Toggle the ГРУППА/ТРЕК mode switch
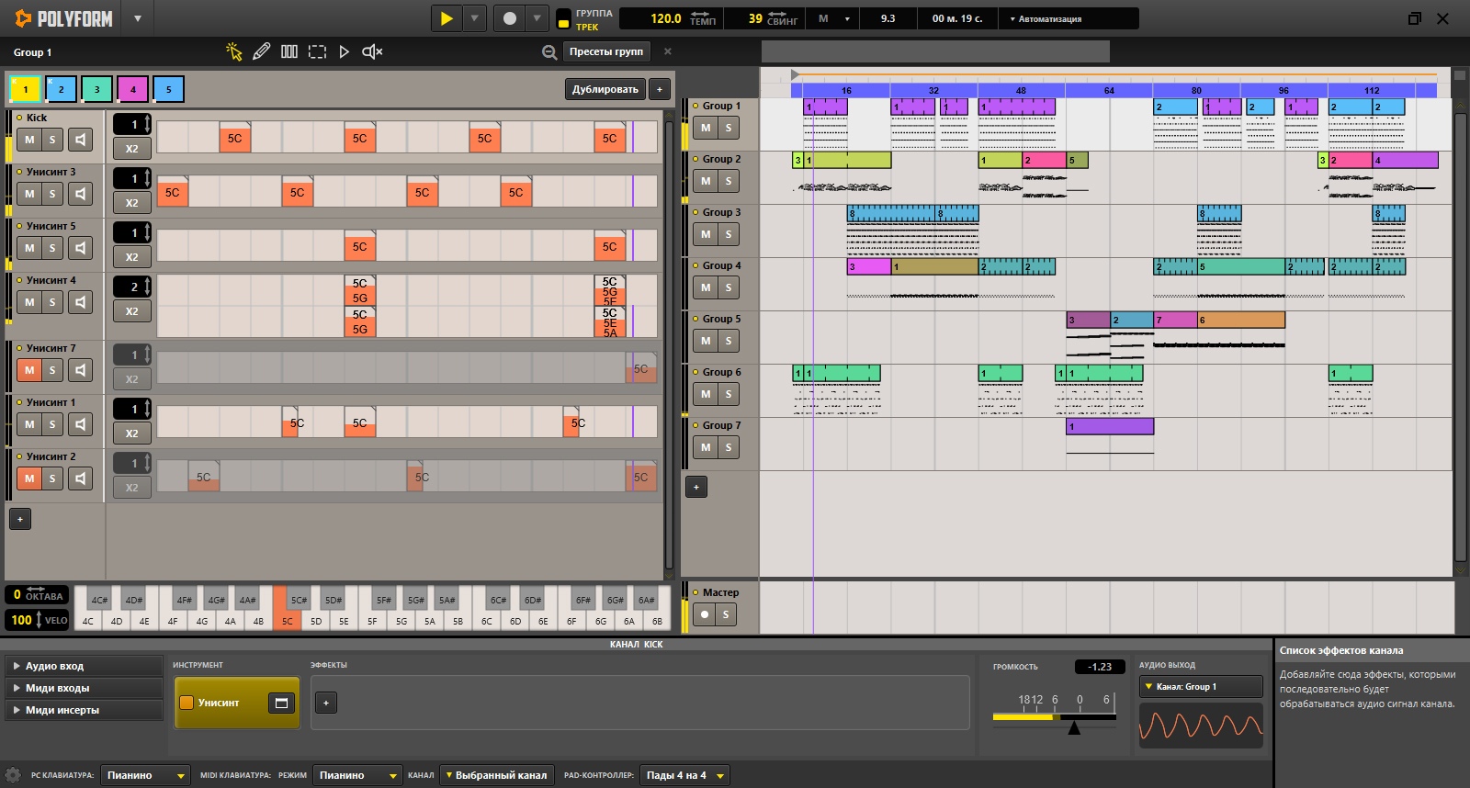The image size is (1470, 788). coord(564,18)
